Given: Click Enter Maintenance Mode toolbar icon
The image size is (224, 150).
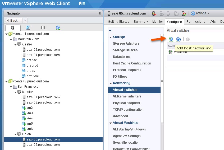Looking at the screenshot, I should pos(154,13).
